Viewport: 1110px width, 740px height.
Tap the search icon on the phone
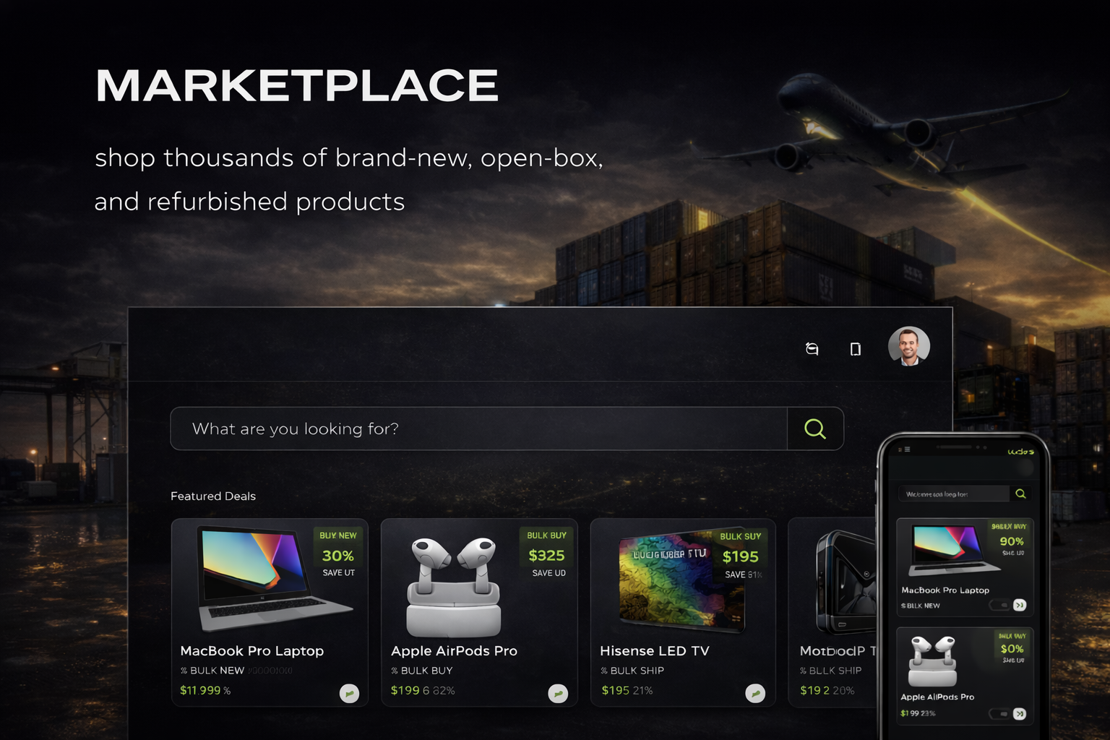coord(1020,494)
